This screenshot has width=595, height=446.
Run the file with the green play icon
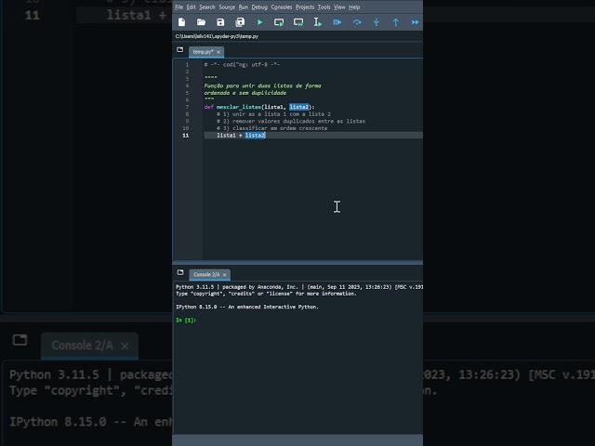[x=259, y=22]
